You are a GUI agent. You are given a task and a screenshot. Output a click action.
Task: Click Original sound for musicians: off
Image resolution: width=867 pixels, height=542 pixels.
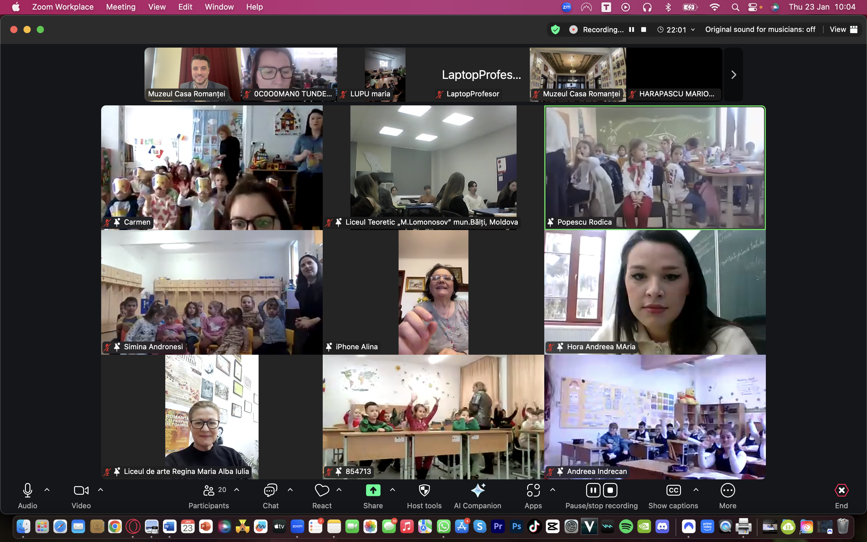pyautogui.click(x=760, y=30)
